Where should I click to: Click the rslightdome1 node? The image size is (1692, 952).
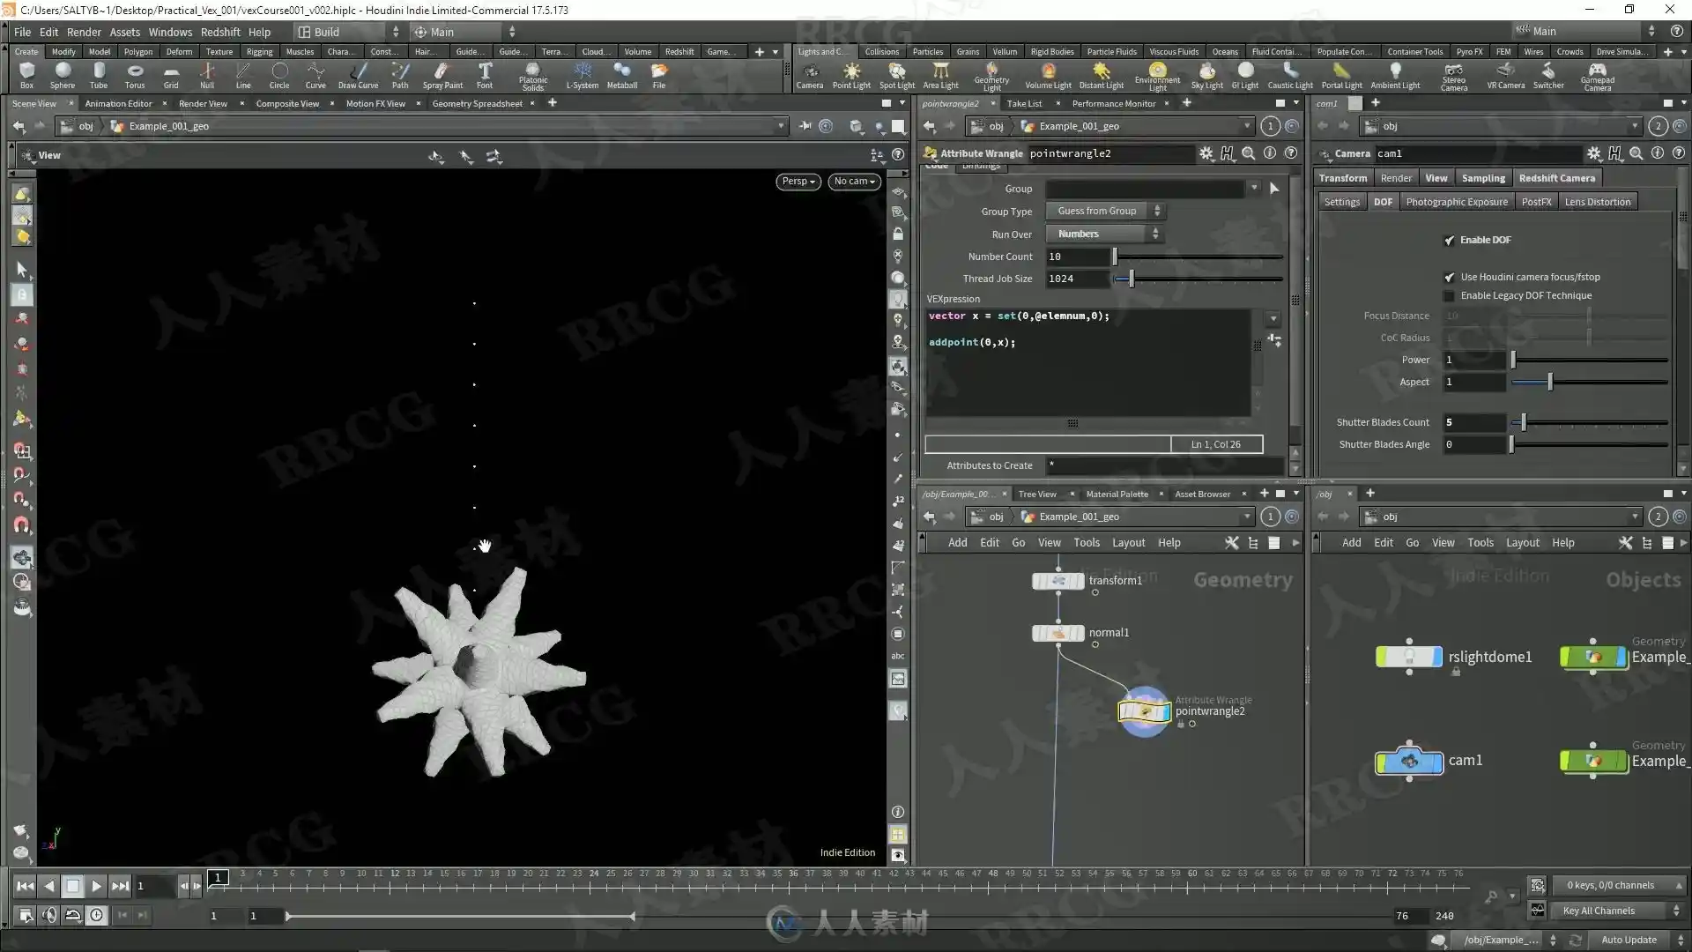(1409, 657)
